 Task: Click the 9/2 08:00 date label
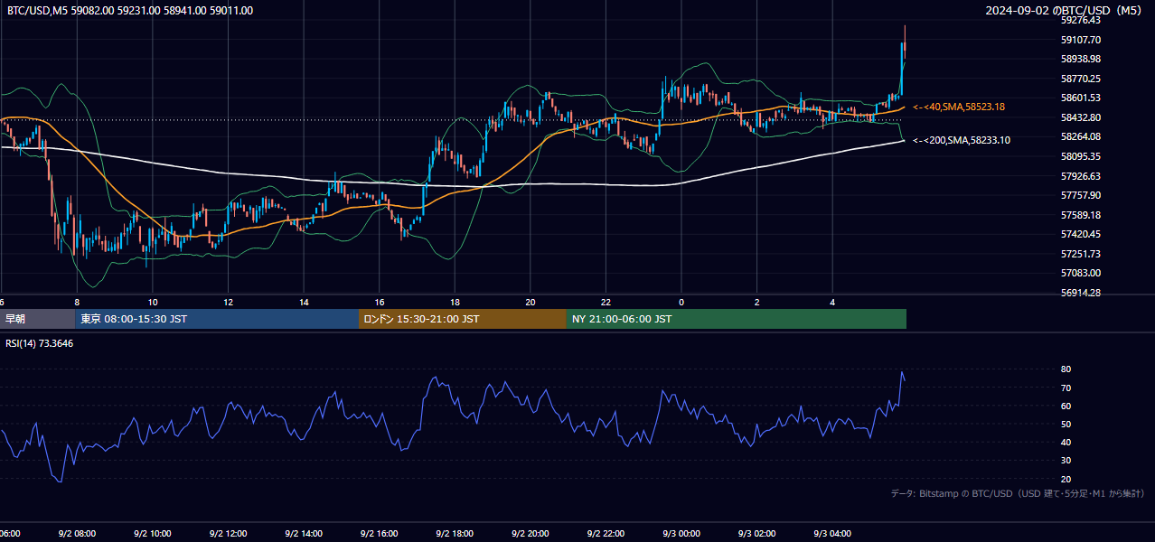[77, 534]
